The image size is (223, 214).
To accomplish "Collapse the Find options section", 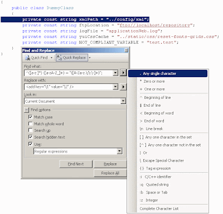I will tap(26, 110).
